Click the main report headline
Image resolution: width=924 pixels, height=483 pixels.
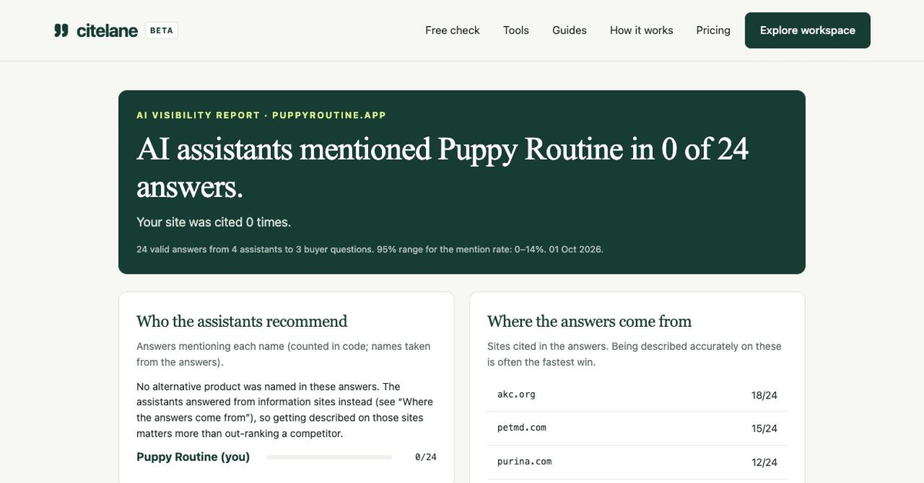pyautogui.click(x=443, y=168)
